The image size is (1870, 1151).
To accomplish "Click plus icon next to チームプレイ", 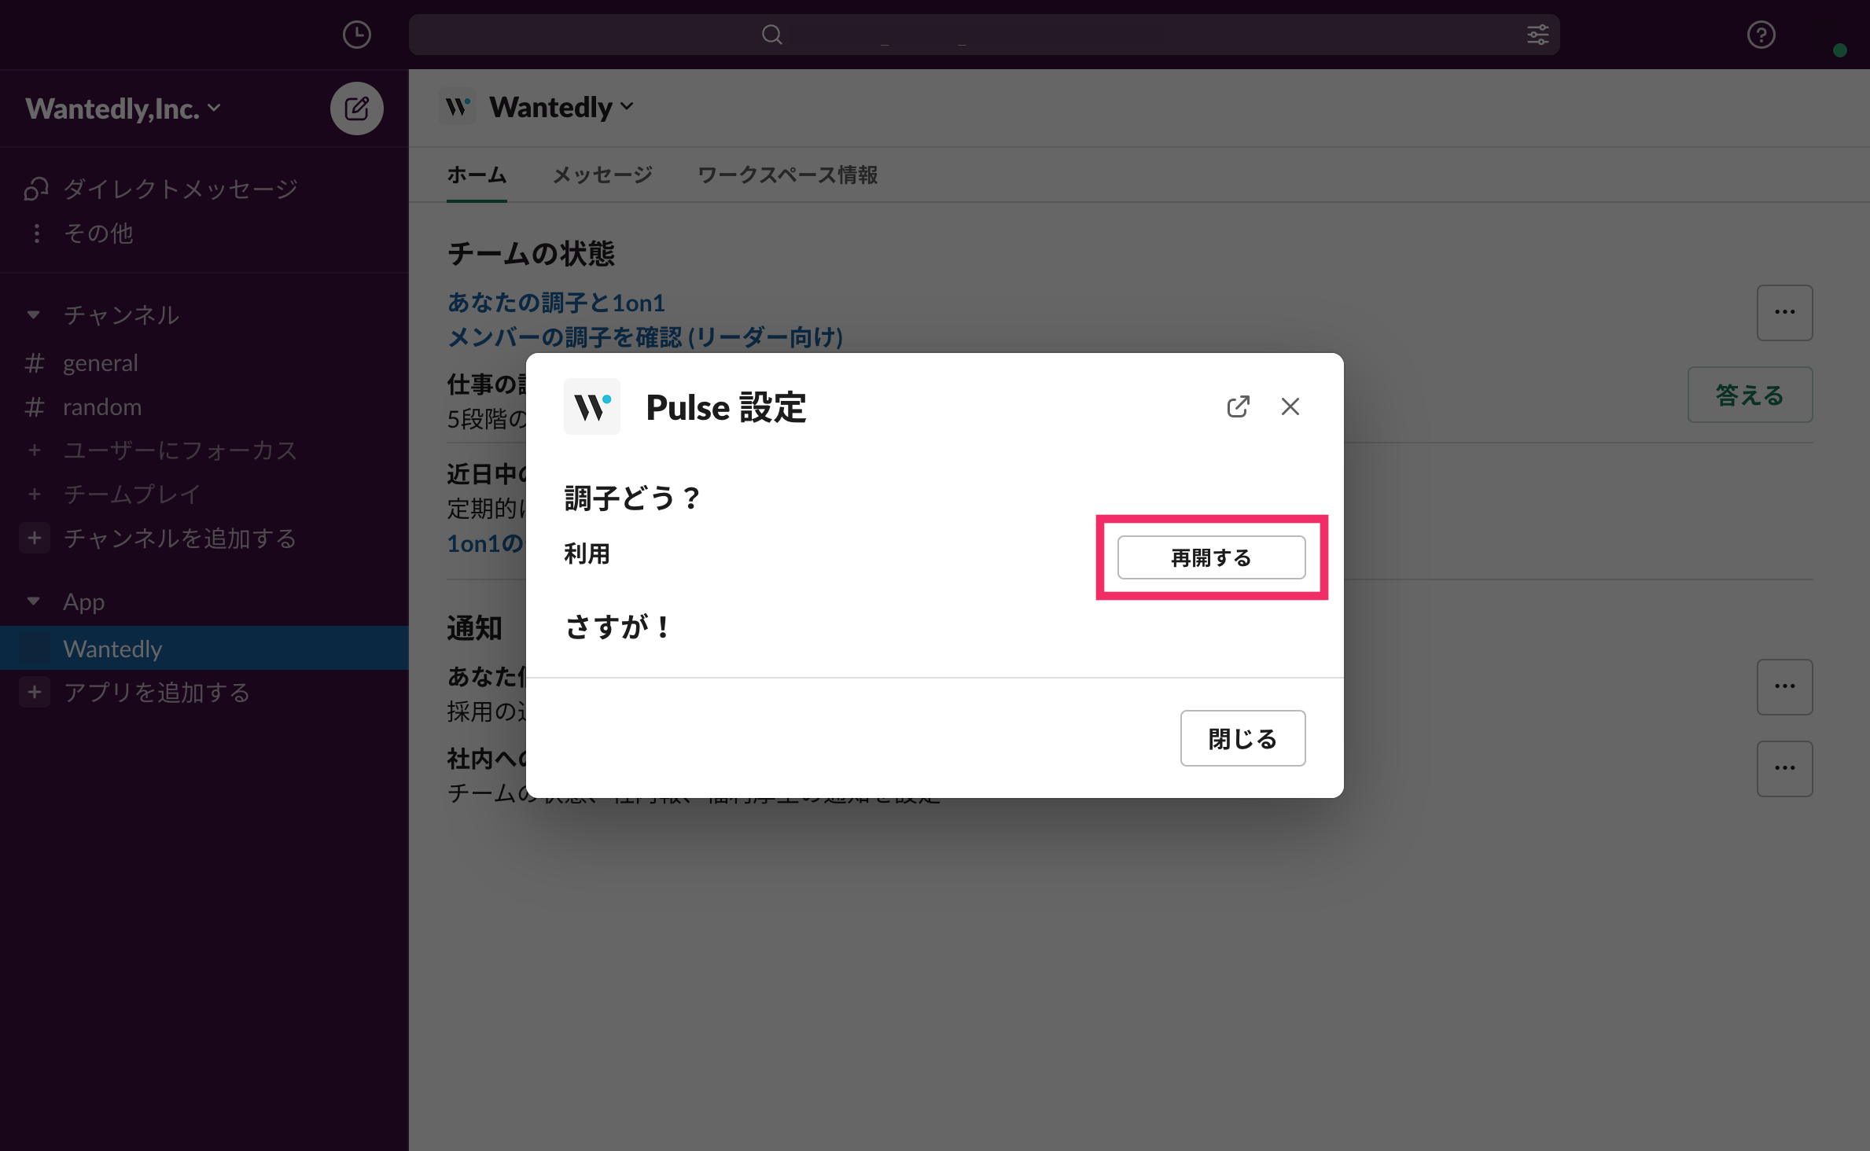I will pyautogui.click(x=34, y=495).
